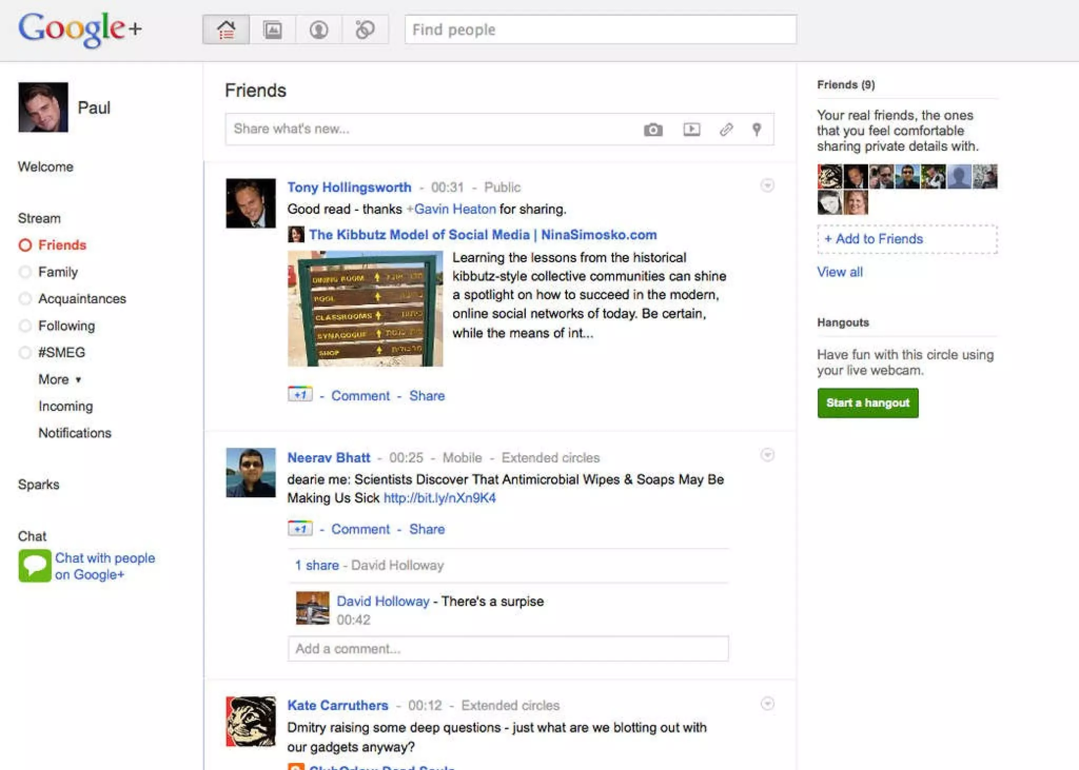Image resolution: width=1079 pixels, height=770 pixels.
Task: Open Welcome in left sidebar
Action: pos(46,167)
